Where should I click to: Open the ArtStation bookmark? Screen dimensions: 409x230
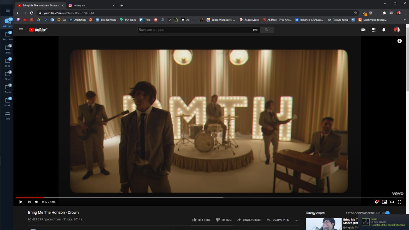click(x=78, y=20)
